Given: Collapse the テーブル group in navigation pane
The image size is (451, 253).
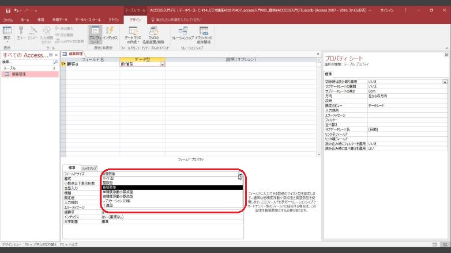Looking at the screenshot, I should pos(54,68).
